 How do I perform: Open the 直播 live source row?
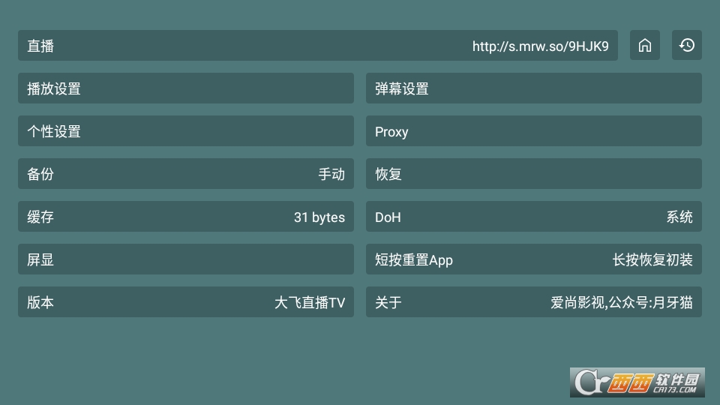tap(318, 46)
